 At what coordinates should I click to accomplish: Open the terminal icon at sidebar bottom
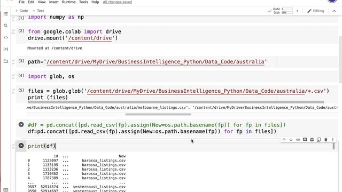6,190
